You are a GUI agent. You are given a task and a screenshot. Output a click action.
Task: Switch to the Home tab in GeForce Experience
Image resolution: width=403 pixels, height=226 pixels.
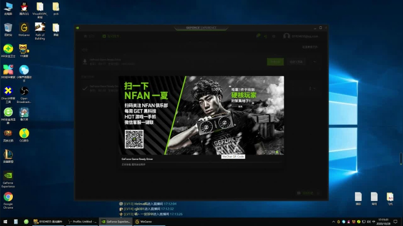tap(89, 36)
